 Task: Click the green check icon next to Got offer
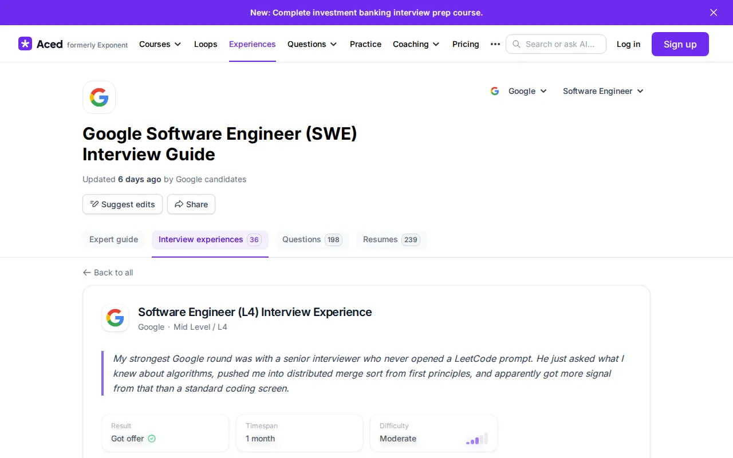pos(152,439)
